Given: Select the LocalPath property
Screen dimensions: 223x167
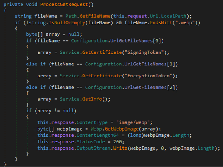Looking at the screenshot, I should (x=174, y=16).
